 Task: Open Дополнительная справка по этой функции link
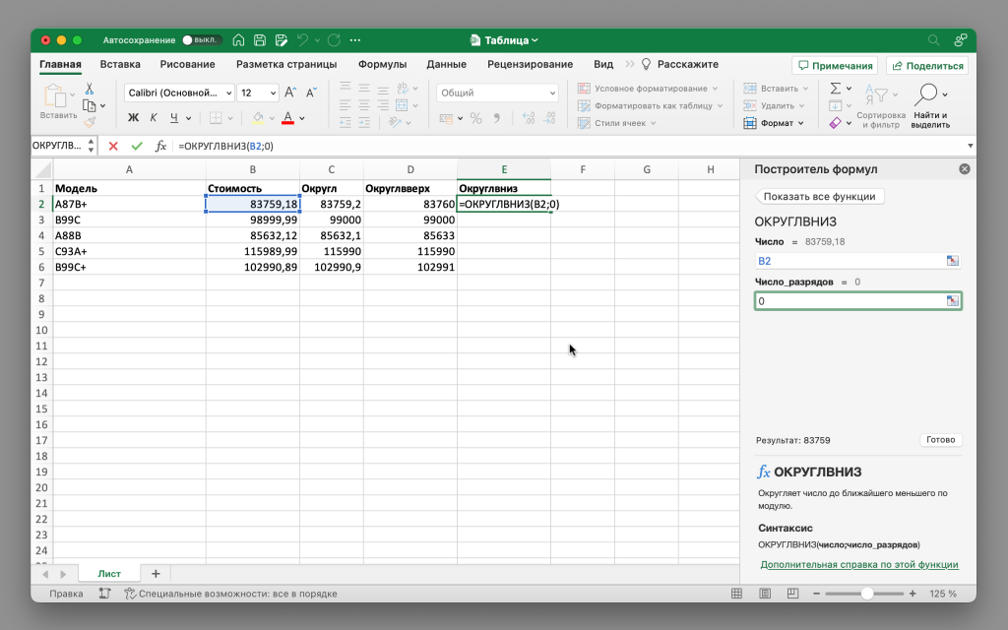tap(859, 564)
